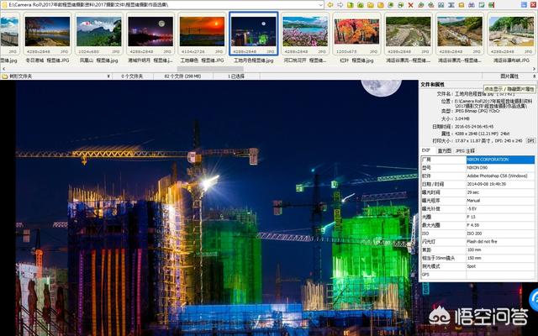The height and width of the screenshot is (336, 538).
Task: Click the DPI button
Action: (x=530, y=141)
